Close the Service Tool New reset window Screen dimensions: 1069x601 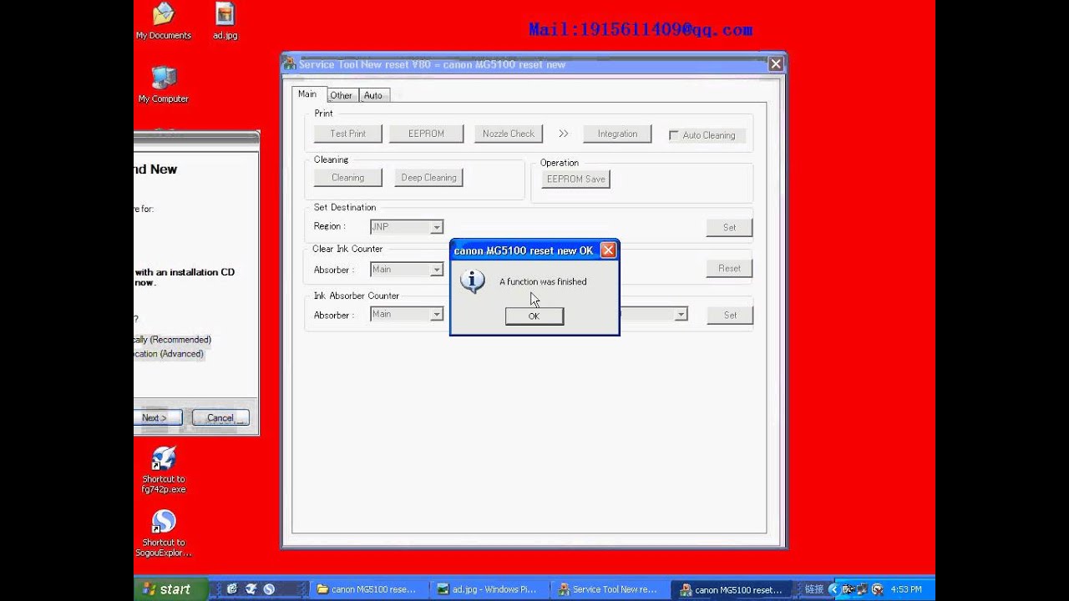click(776, 64)
